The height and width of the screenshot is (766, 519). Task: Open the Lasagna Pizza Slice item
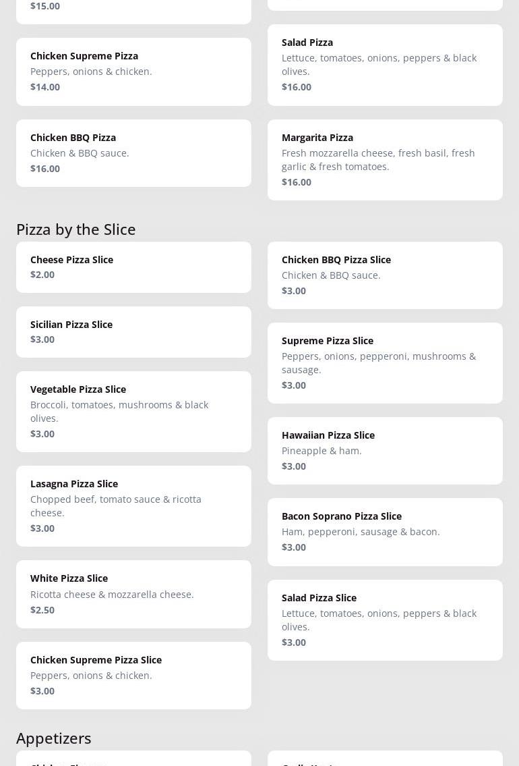[x=133, y=506]
